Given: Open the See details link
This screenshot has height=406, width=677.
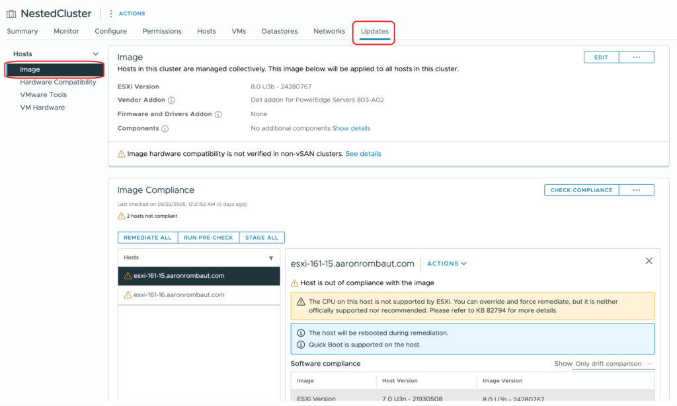Looking at the screenshot, I should click(363, 154).
